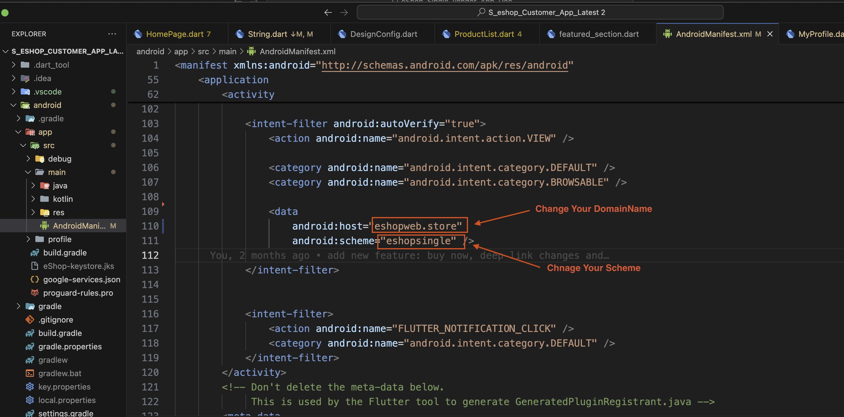The image size is (844, 417).
Task: Click the Android icon in breadcrumb
Action: [251, 52]
